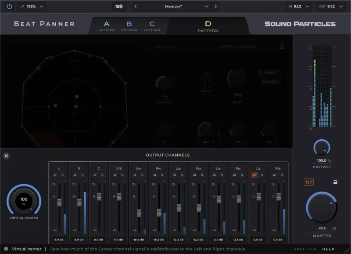Click the Lw channel fader handle
The height and width of the screenshot is (254, 351).
139,213
